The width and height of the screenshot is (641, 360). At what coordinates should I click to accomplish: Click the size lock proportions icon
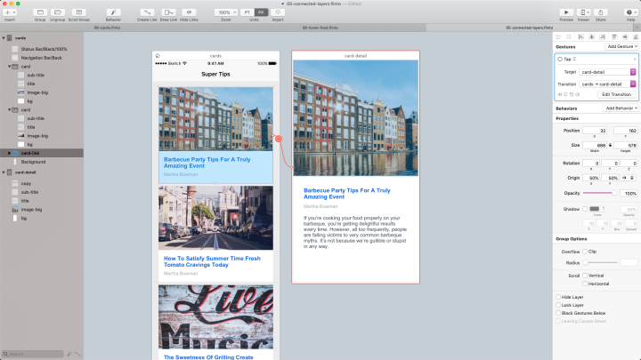pos(611,145)
